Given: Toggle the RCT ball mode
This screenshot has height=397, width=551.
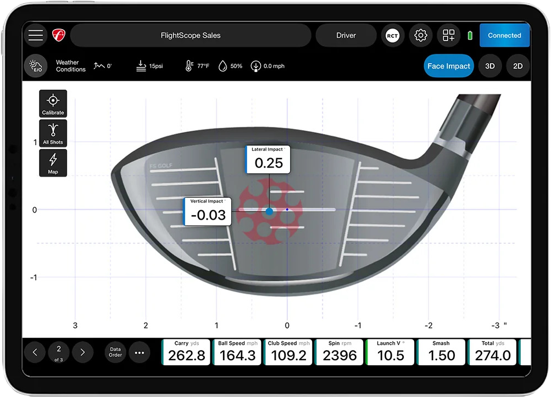Looking at the screenshot, I should [x=393, y=35].
